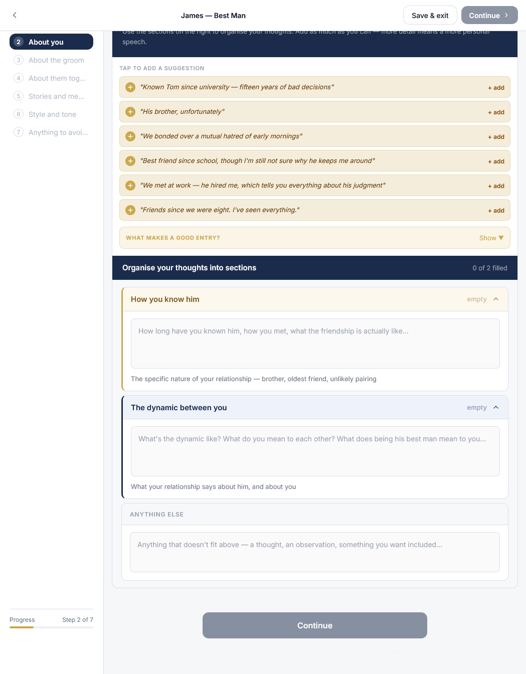526x674 pixels.
Task: Collapse the "How you know him" section chevron
Action: tap(496, 299)
